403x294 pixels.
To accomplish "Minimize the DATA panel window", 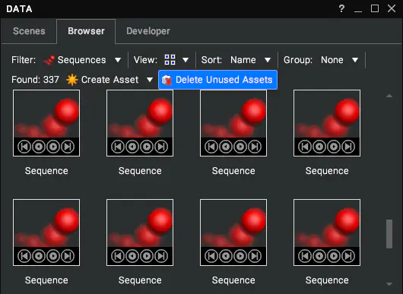I will 358,11.
